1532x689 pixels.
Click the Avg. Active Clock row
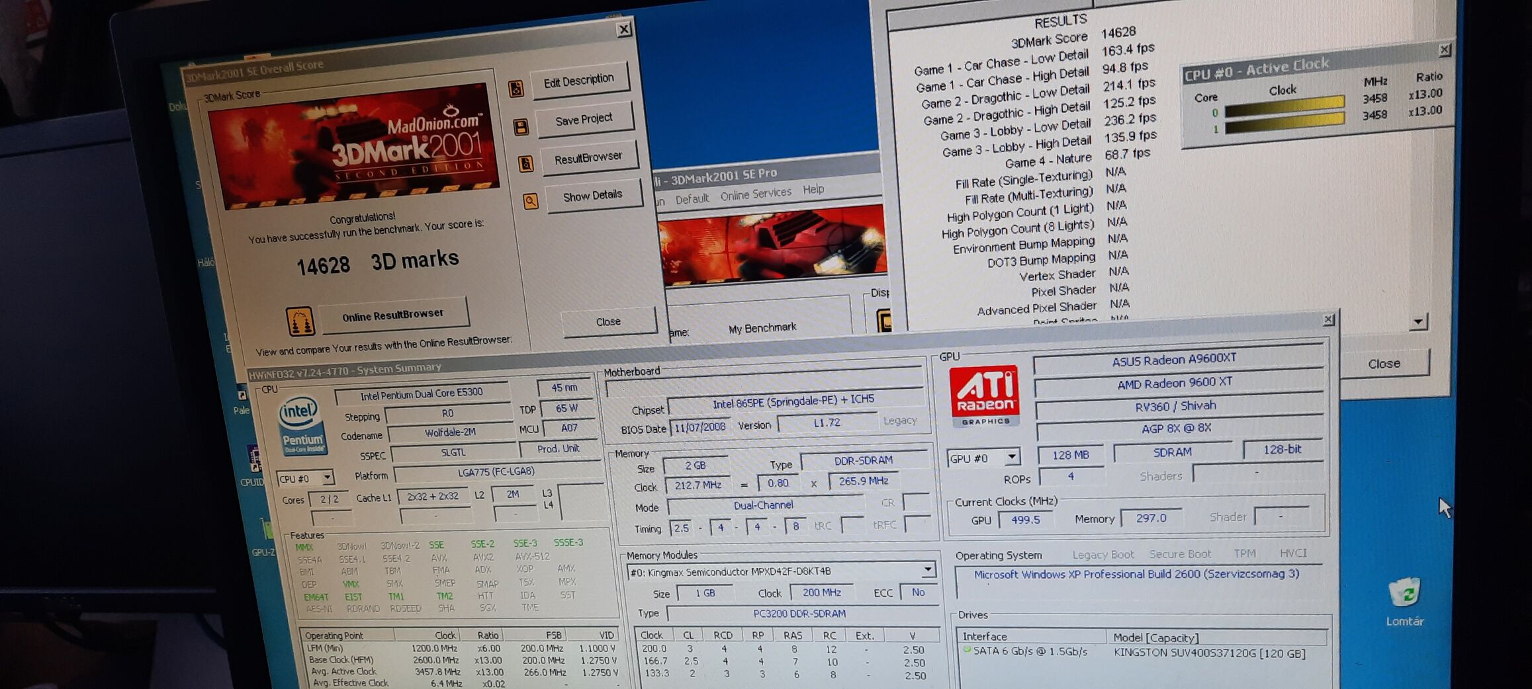[463, 672]
